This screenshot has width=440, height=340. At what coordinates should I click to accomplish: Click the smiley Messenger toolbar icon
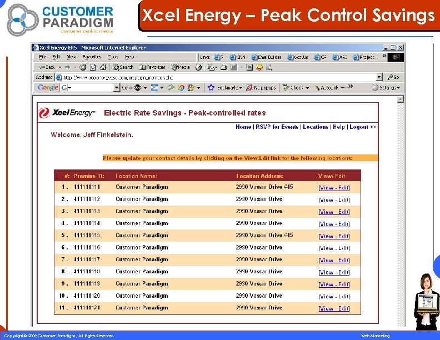pos(259,67)
